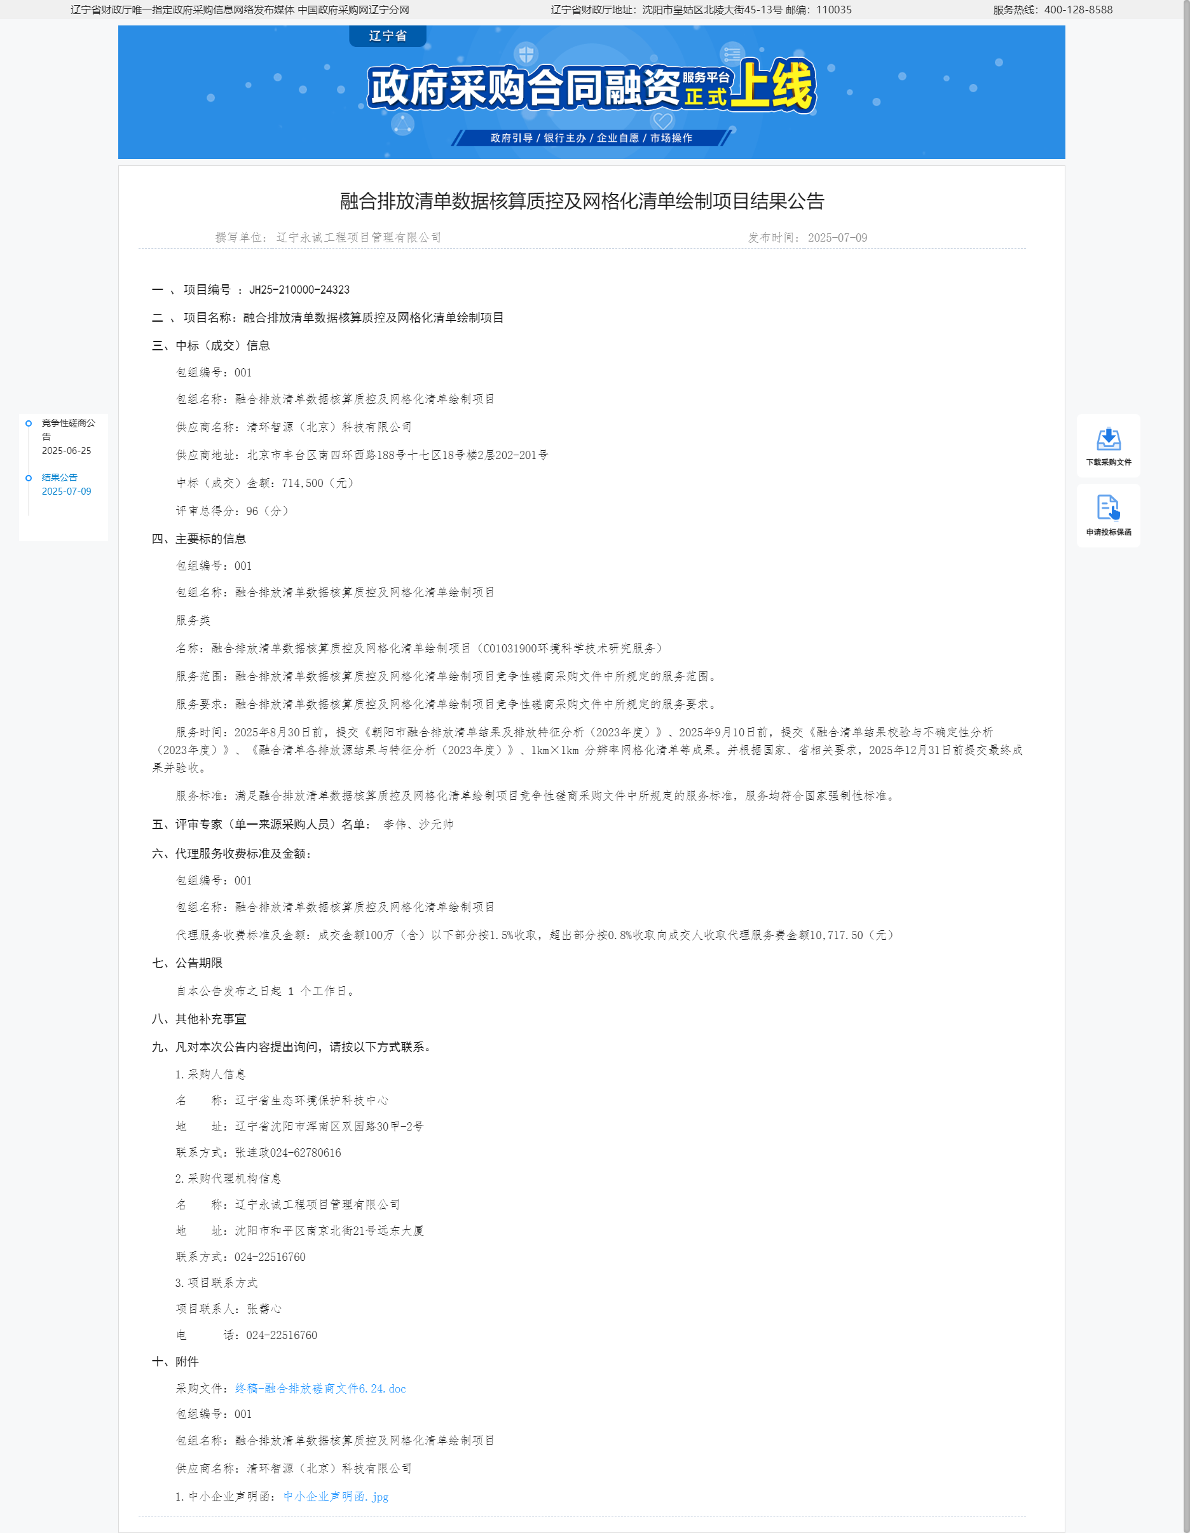Click heading 十、附件
This screenshot has width=1190, height=1533.
(175, 1361)
